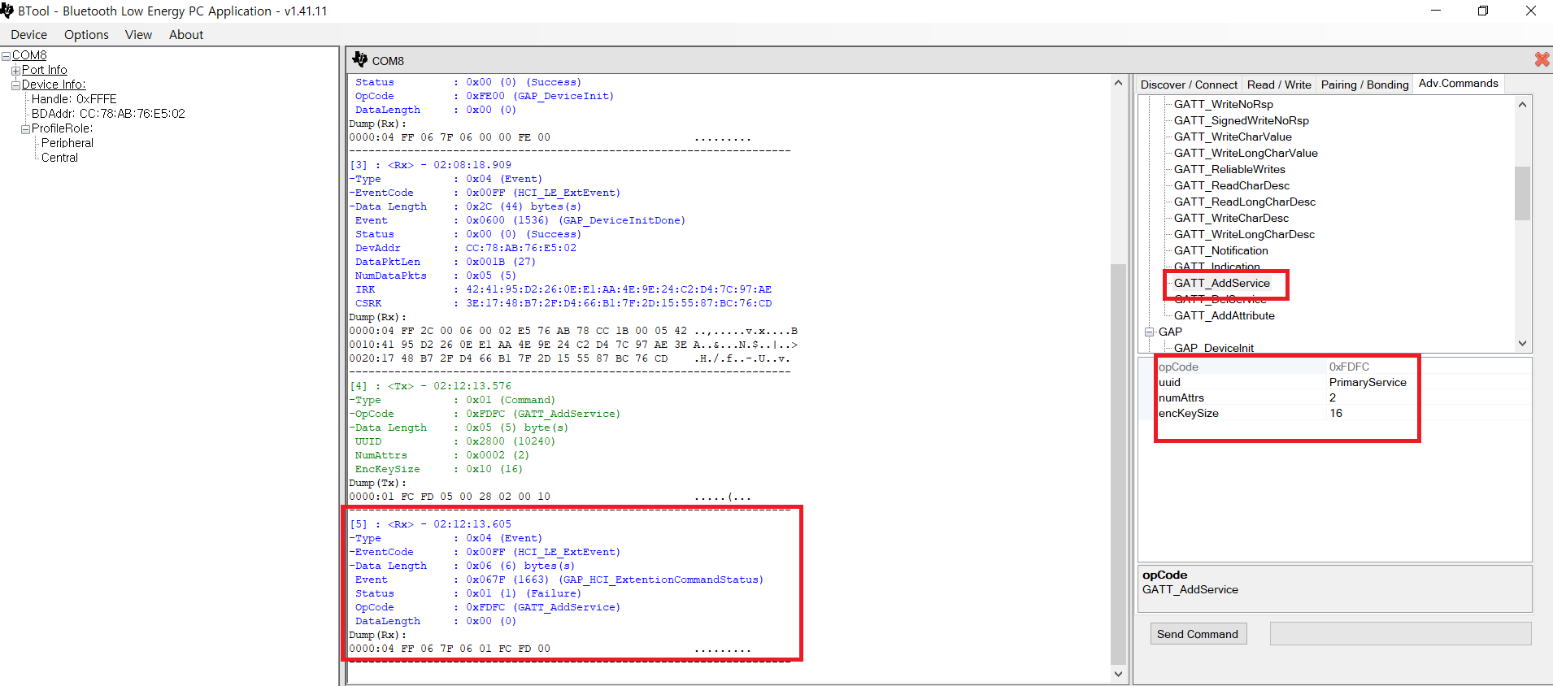Click the GAP_DeviceInitDone event line
The width and height of the screenshot is (1553, 686).
click(x=520, y=220)
